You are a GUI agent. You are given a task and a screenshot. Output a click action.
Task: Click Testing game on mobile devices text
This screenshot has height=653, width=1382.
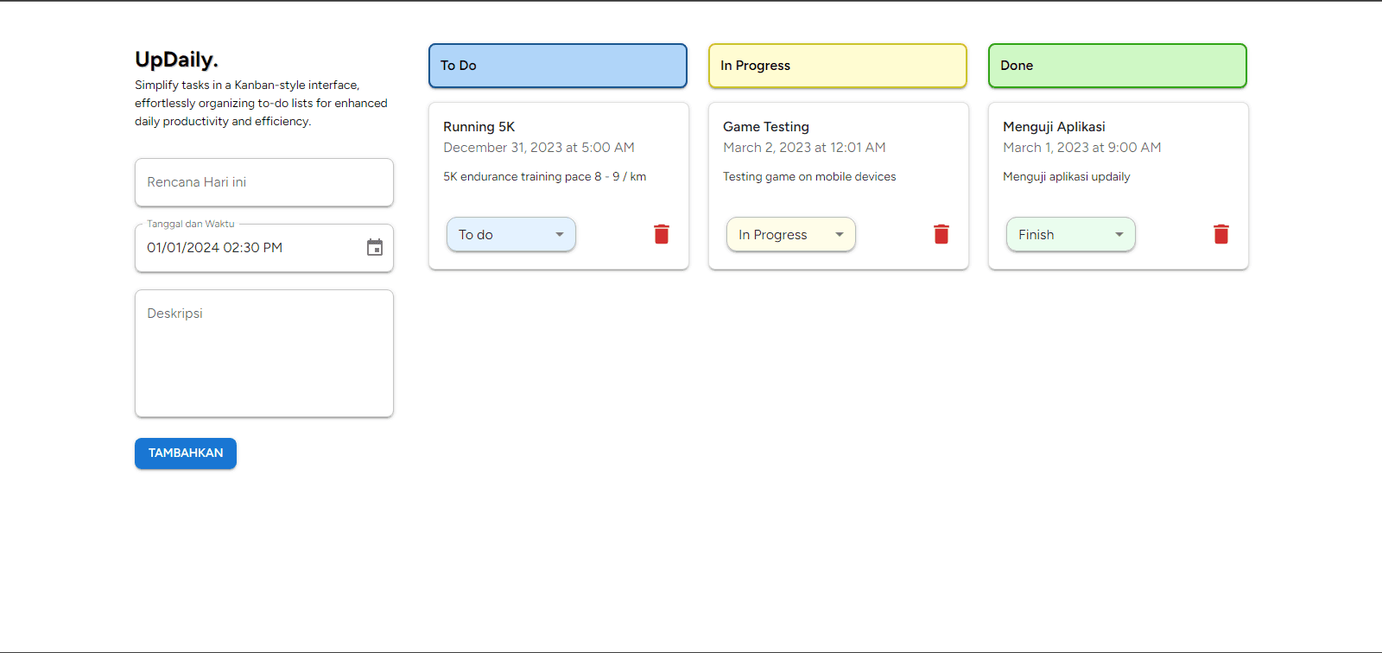pyautogui.click(x=809, y=176)
